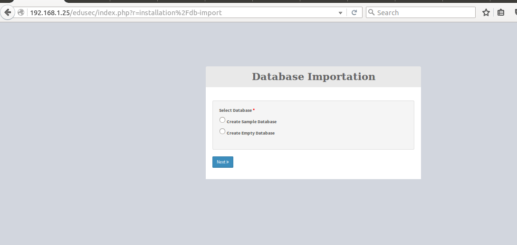Click the site identity globe icon
517x245 pixels.
click(x=21, y=12)
